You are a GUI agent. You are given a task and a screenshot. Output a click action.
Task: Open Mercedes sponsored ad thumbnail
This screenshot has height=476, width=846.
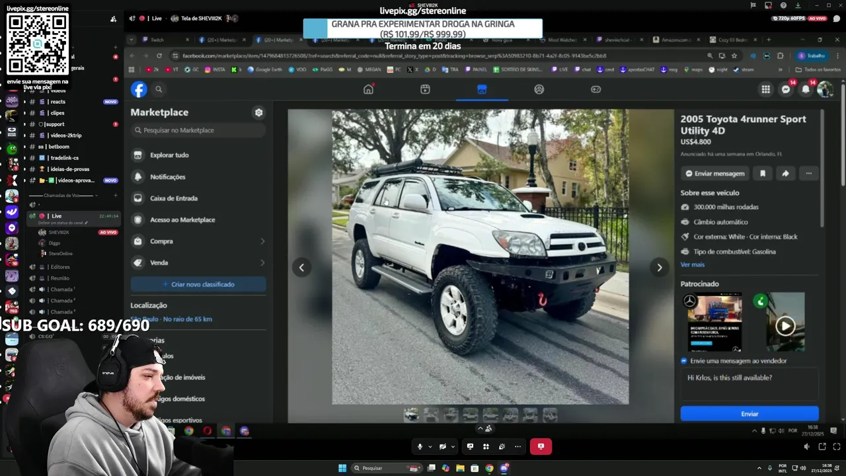click(714, 322)
